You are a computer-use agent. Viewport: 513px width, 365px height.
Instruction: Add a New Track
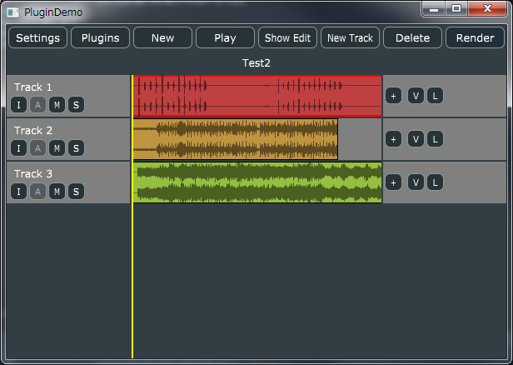coord(350,38)
